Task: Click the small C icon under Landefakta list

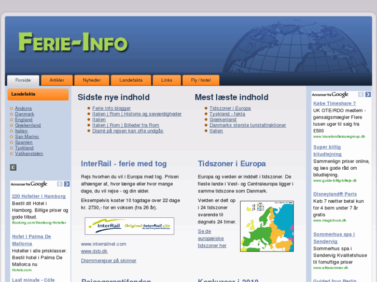Action: (13, 167)
